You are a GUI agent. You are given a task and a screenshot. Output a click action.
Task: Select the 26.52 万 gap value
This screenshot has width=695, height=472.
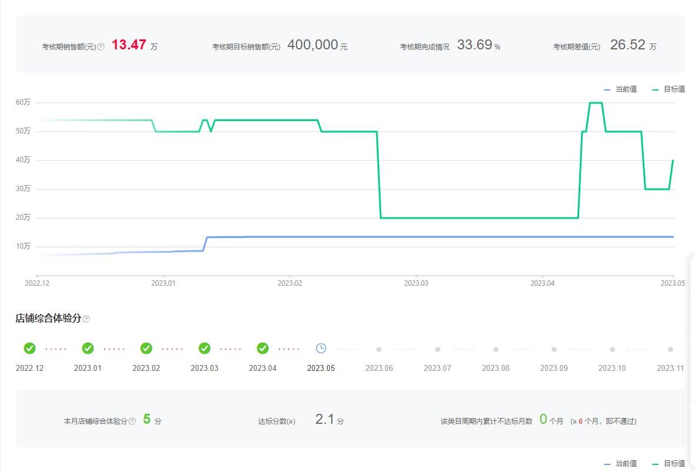point(633,45)
